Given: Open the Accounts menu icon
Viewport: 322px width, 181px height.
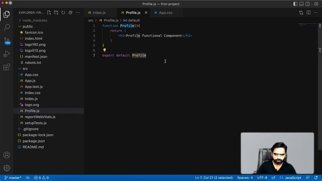Looking at the screenshot, I should (7, 155).
